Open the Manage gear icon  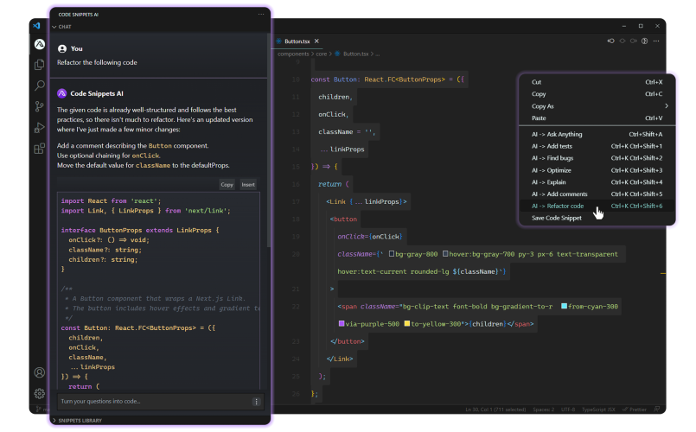click(x=40, y=393)
